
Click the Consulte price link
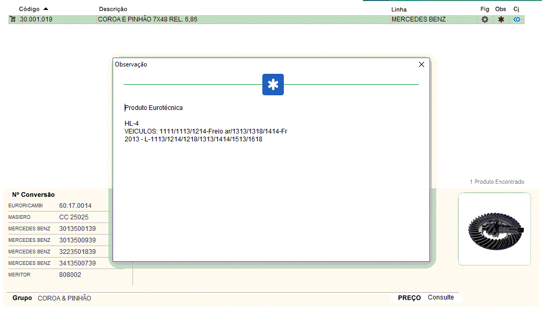(440, 297)
